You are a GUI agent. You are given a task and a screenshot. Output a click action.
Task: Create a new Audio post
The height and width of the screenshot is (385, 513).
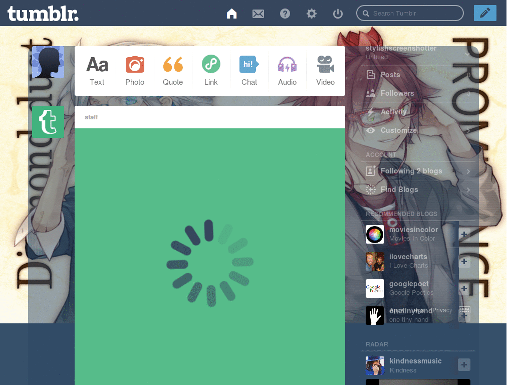287,71
